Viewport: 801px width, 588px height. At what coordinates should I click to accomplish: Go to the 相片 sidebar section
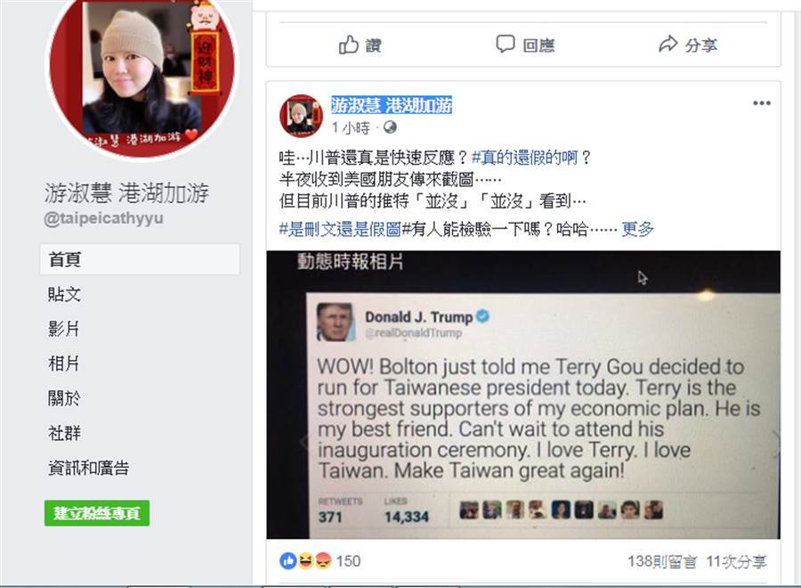tap(64, 363)
